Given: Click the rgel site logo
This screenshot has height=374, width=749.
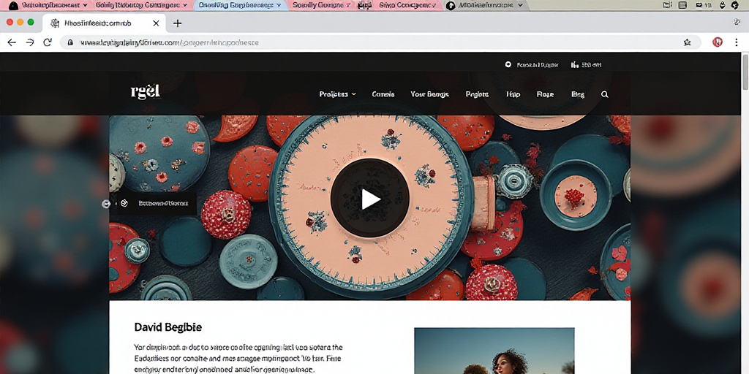Looking at the screenshot, I should tap(146, 91).
